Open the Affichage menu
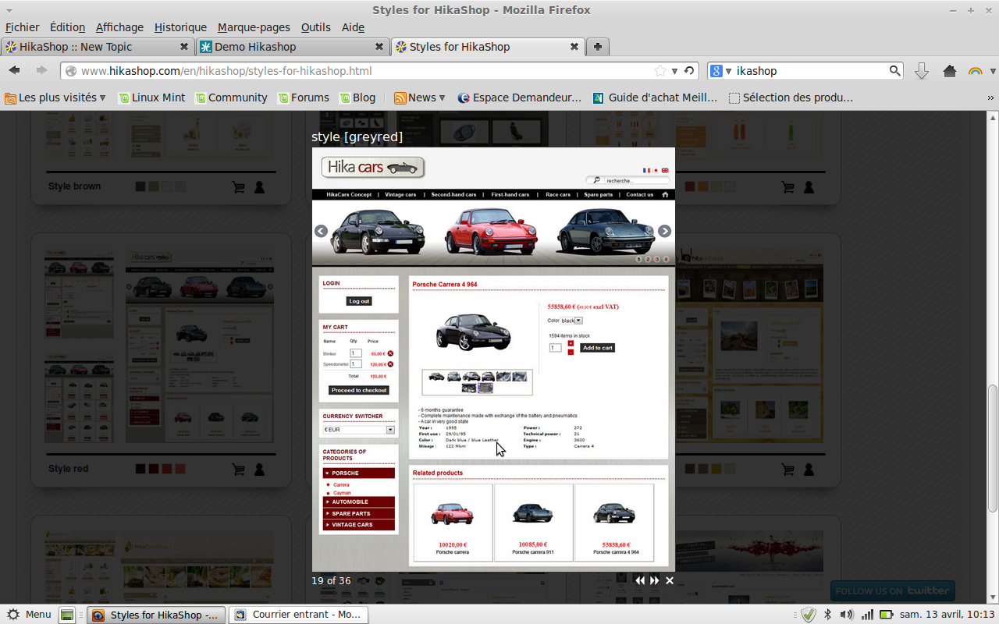The image size is (999, 624). point(119,27)
